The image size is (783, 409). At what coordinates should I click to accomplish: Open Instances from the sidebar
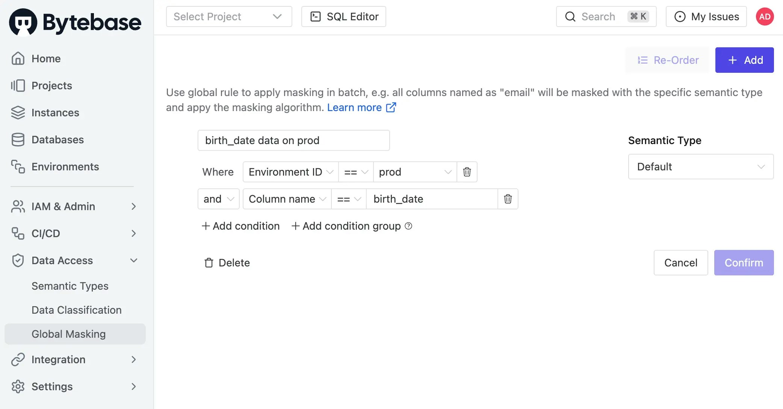click(55, 113)
